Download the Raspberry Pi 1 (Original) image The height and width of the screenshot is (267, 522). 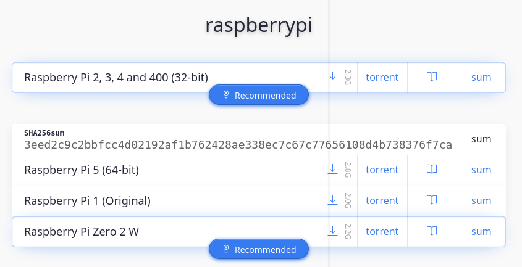click(x=332, y=200)
